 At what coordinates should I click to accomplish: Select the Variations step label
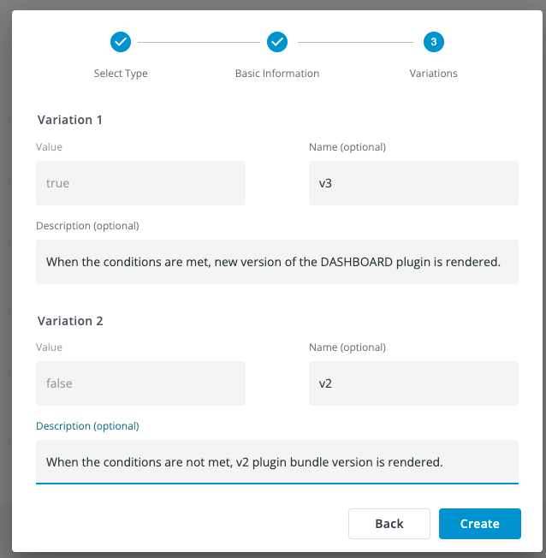(x=433, y=74)
